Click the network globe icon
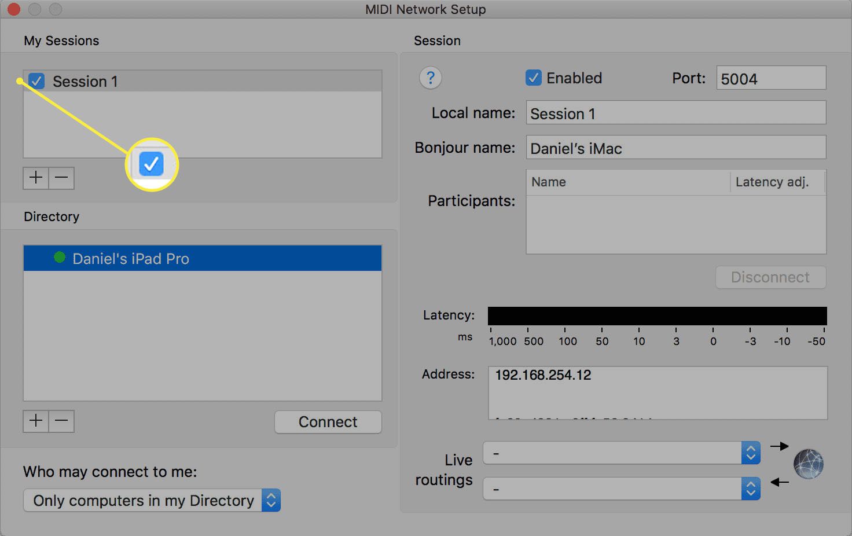 click(x=809, y=464)
